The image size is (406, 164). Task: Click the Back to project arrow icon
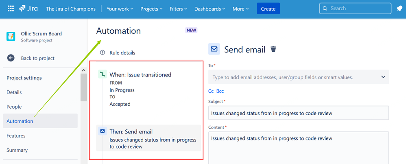point(11,58)
